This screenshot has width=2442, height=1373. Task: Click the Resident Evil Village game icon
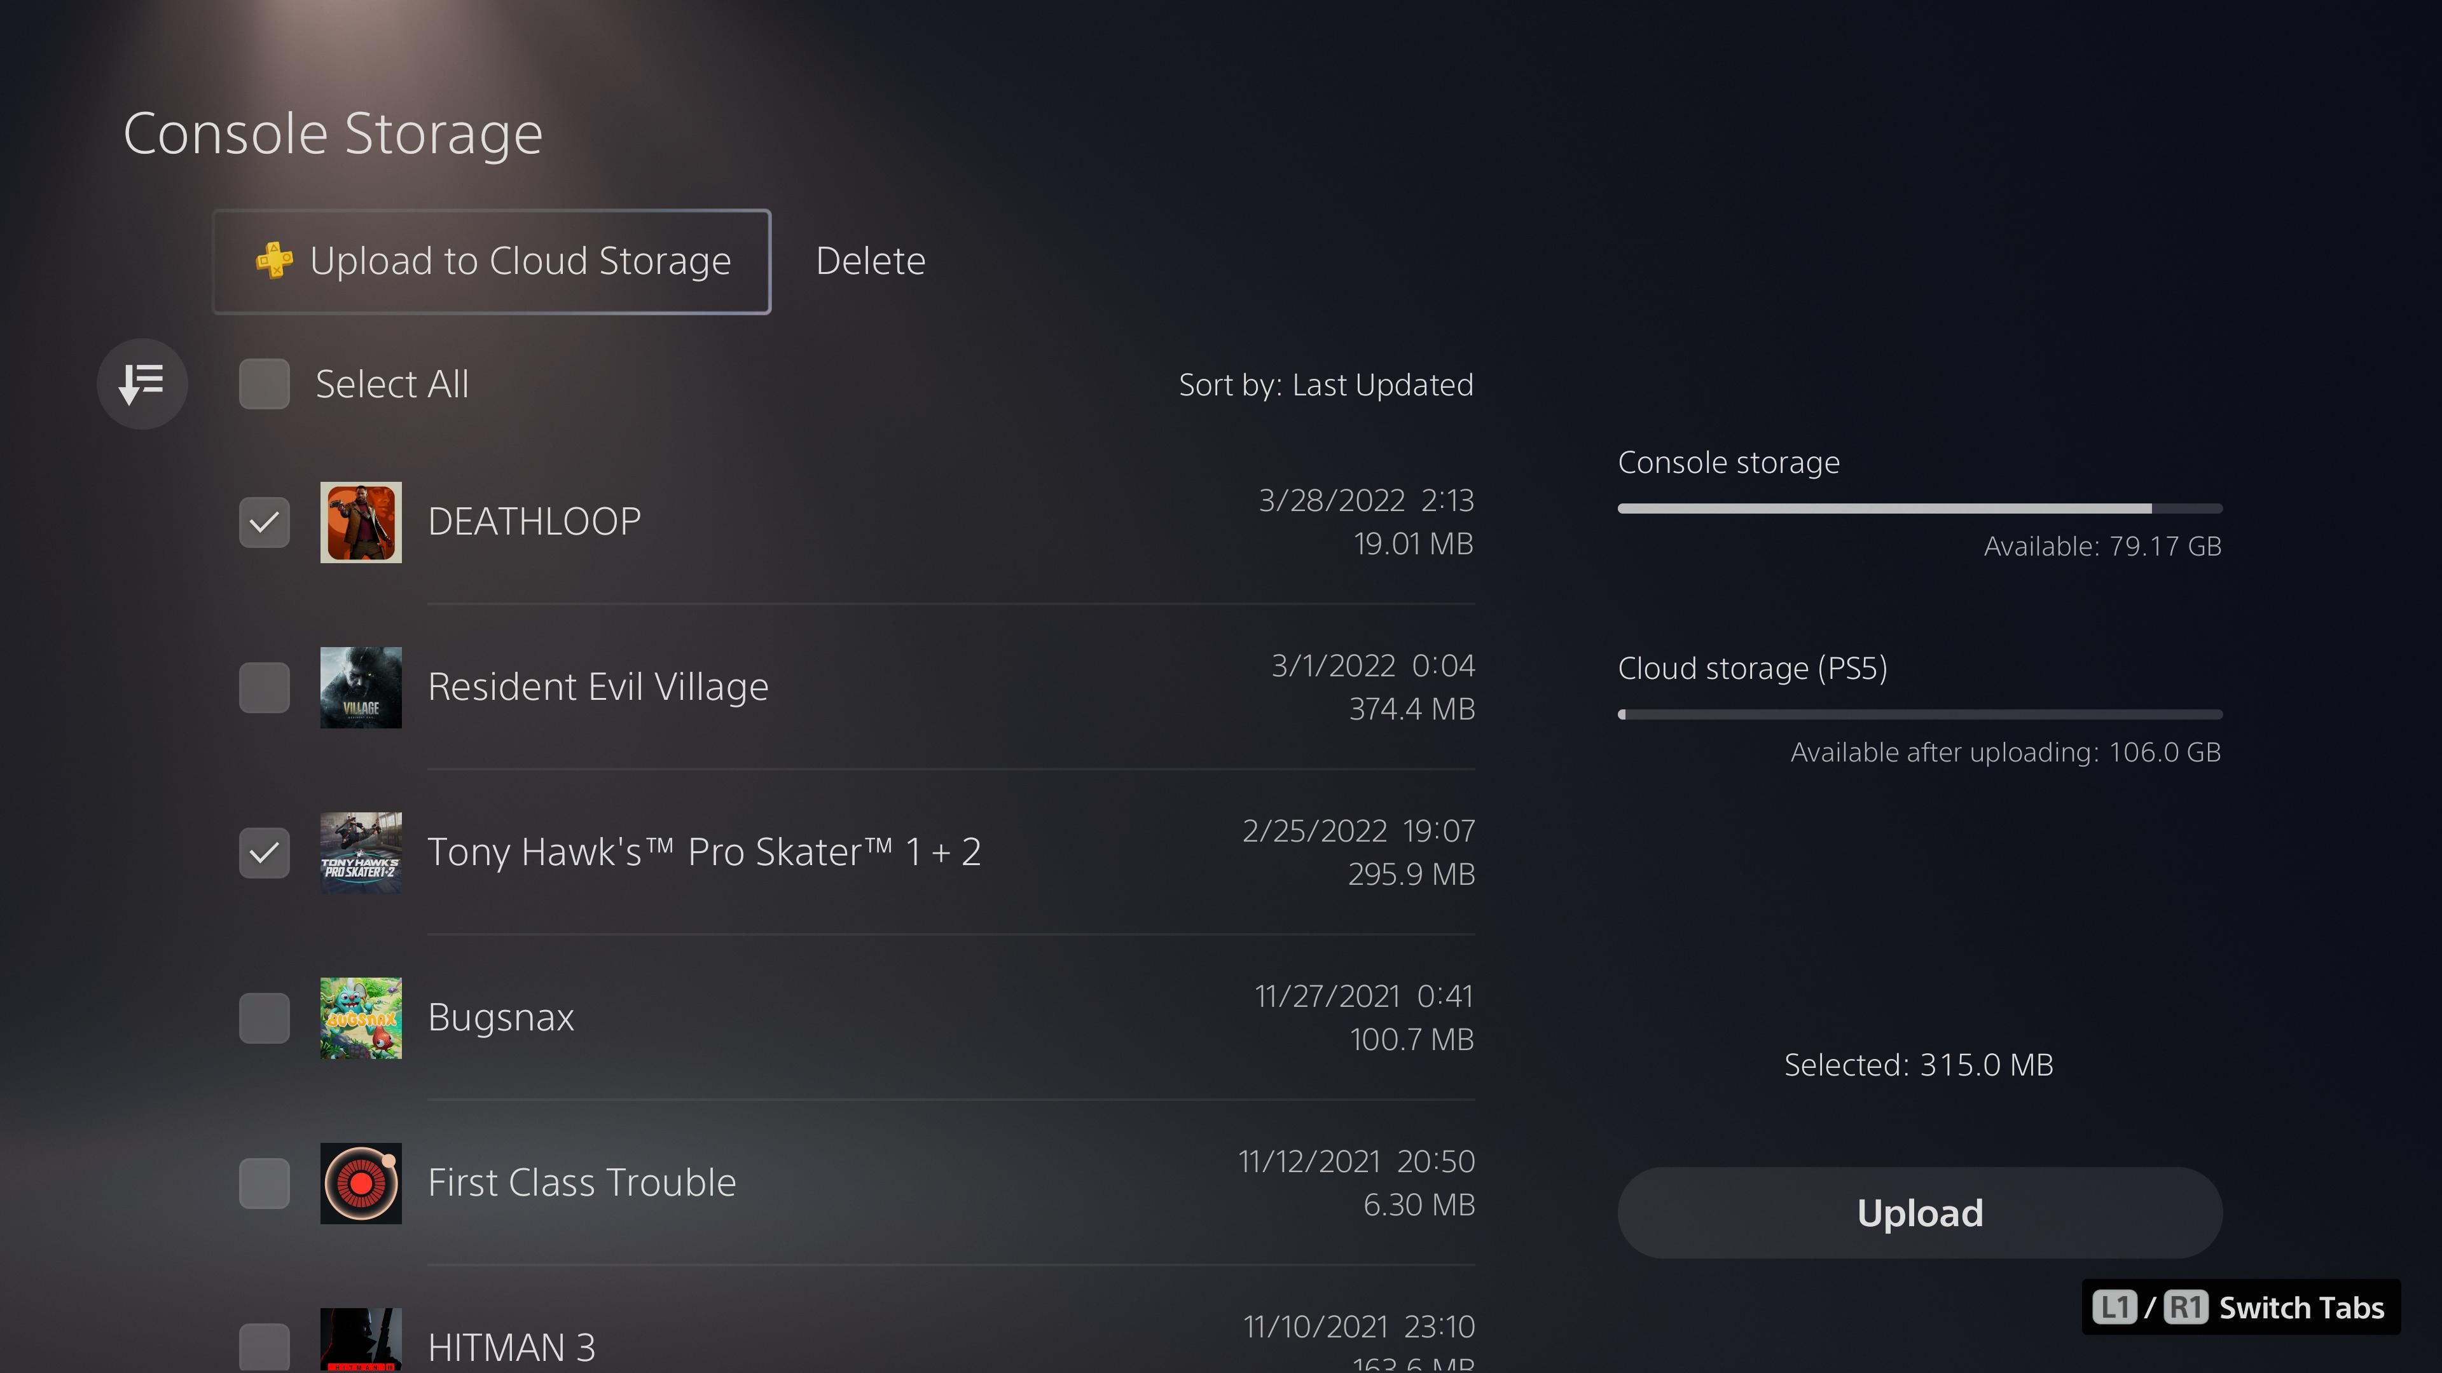(x=360, y=687)
